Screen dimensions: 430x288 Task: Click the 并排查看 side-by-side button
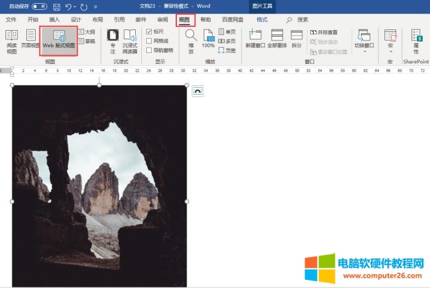tap(322, 32)
